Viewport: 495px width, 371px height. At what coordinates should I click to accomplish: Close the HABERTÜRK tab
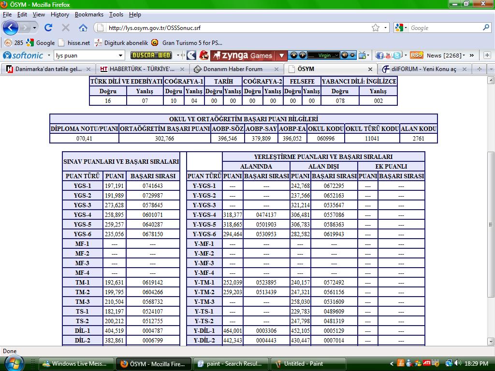182,69
